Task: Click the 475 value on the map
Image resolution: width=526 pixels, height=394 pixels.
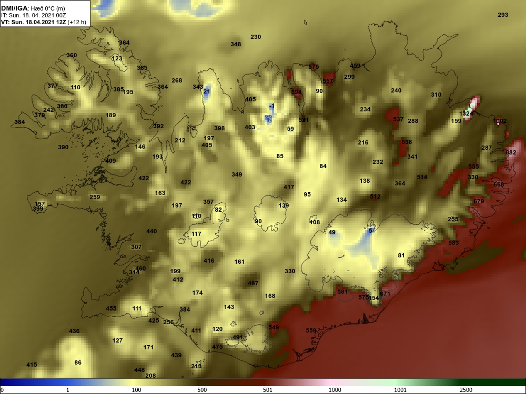Action: [217, 347]
